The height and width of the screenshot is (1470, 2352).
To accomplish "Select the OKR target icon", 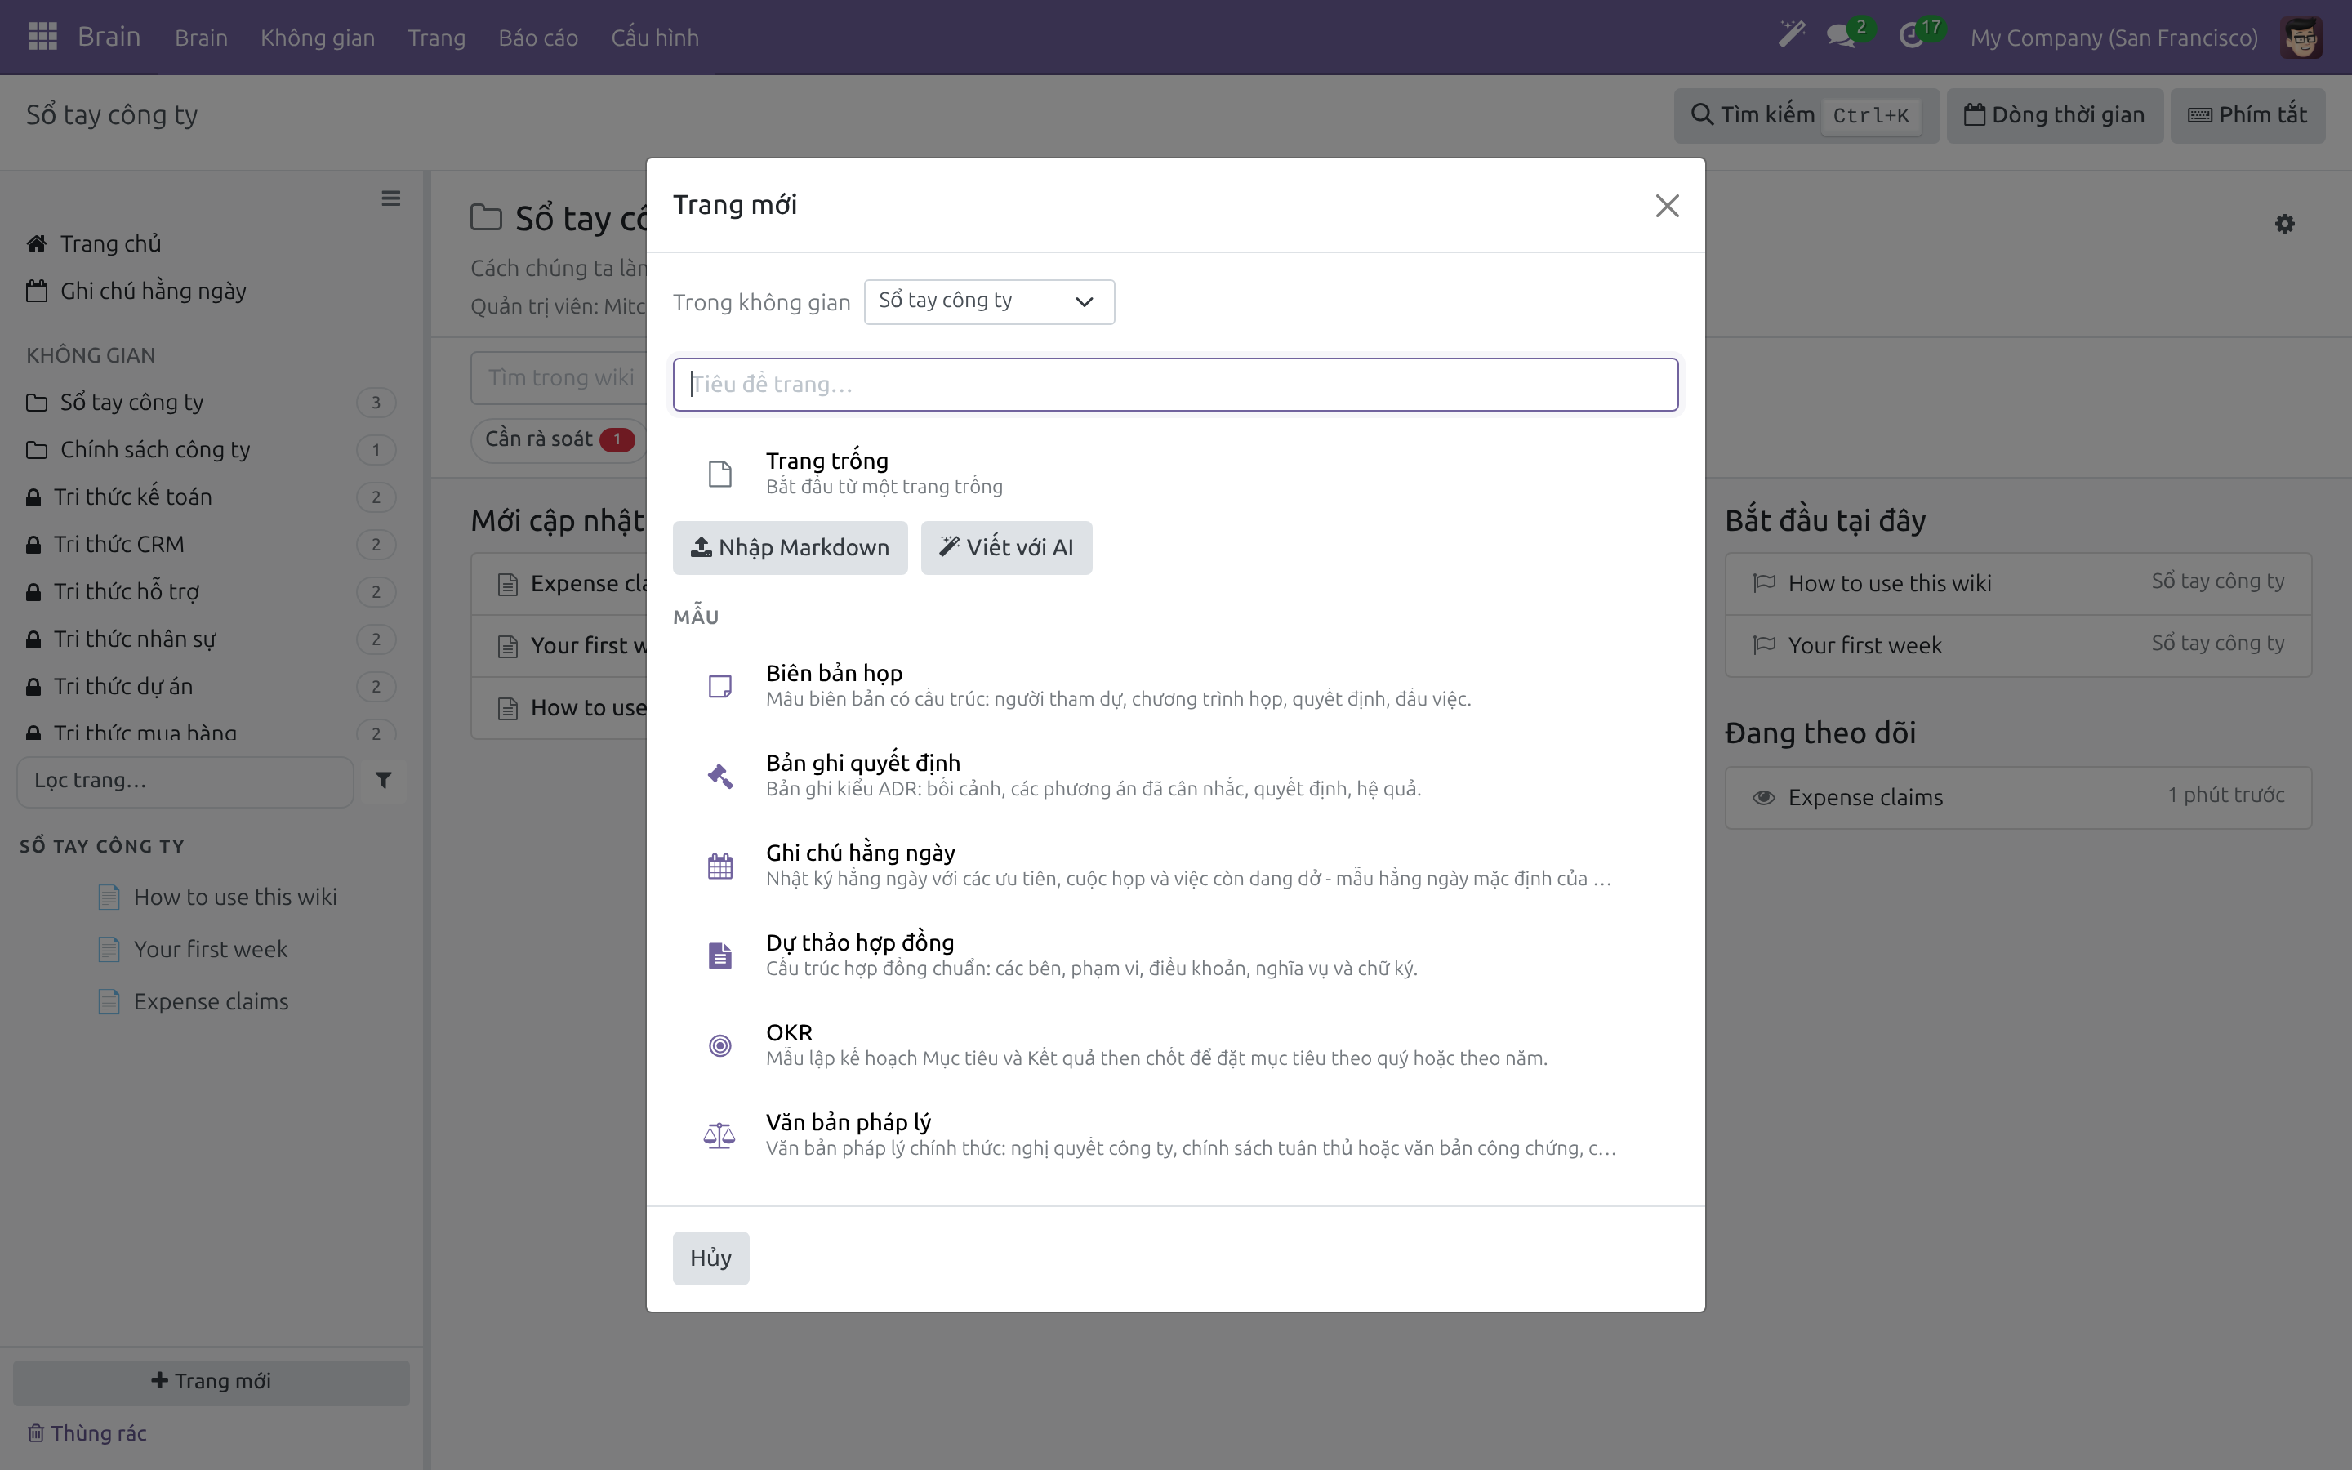I will click(x=720, y=1045).
